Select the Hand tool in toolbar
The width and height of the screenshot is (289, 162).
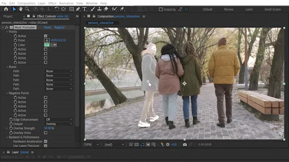tap(21, 9)
